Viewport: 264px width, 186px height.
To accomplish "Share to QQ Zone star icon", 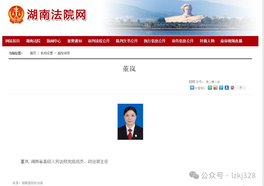I will click(210, 88).
